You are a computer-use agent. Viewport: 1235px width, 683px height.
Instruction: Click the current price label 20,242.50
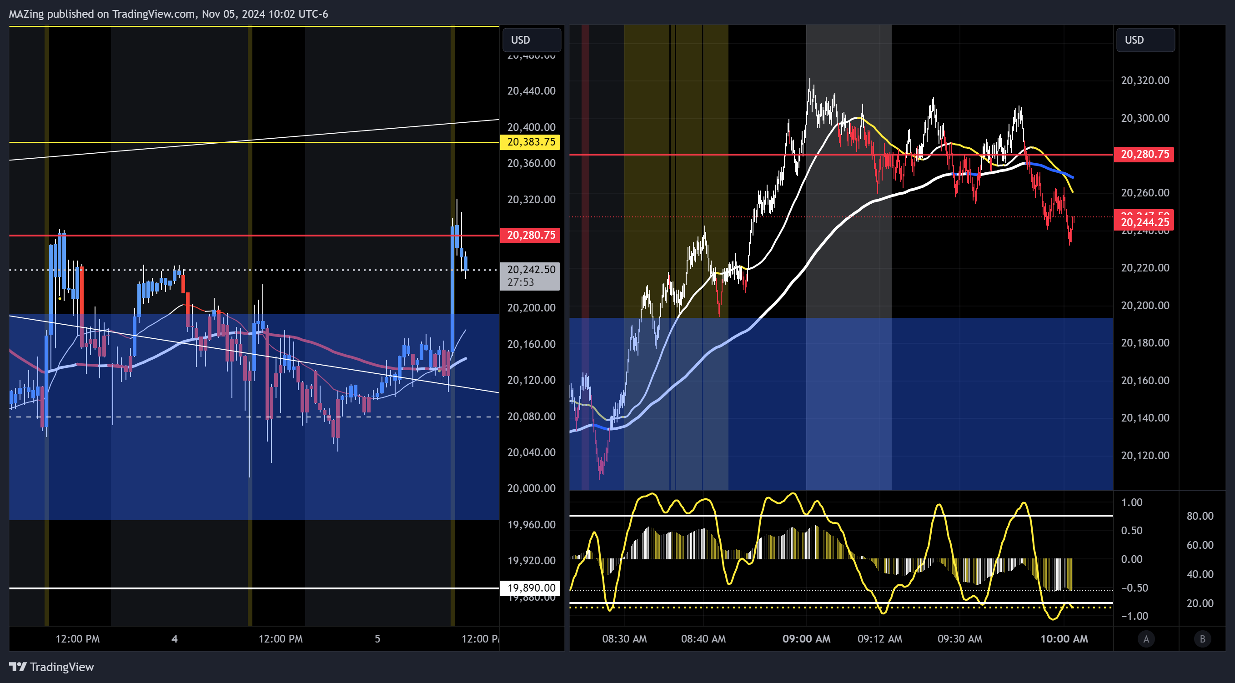click(x=530, y=269)
